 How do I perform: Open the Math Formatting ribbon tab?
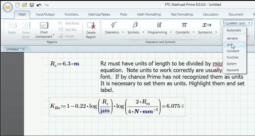(x=149, y=14)
